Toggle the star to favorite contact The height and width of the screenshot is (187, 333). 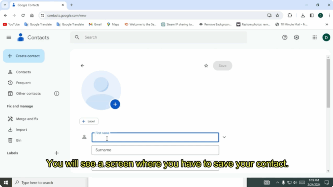click(x=206, y=66)
